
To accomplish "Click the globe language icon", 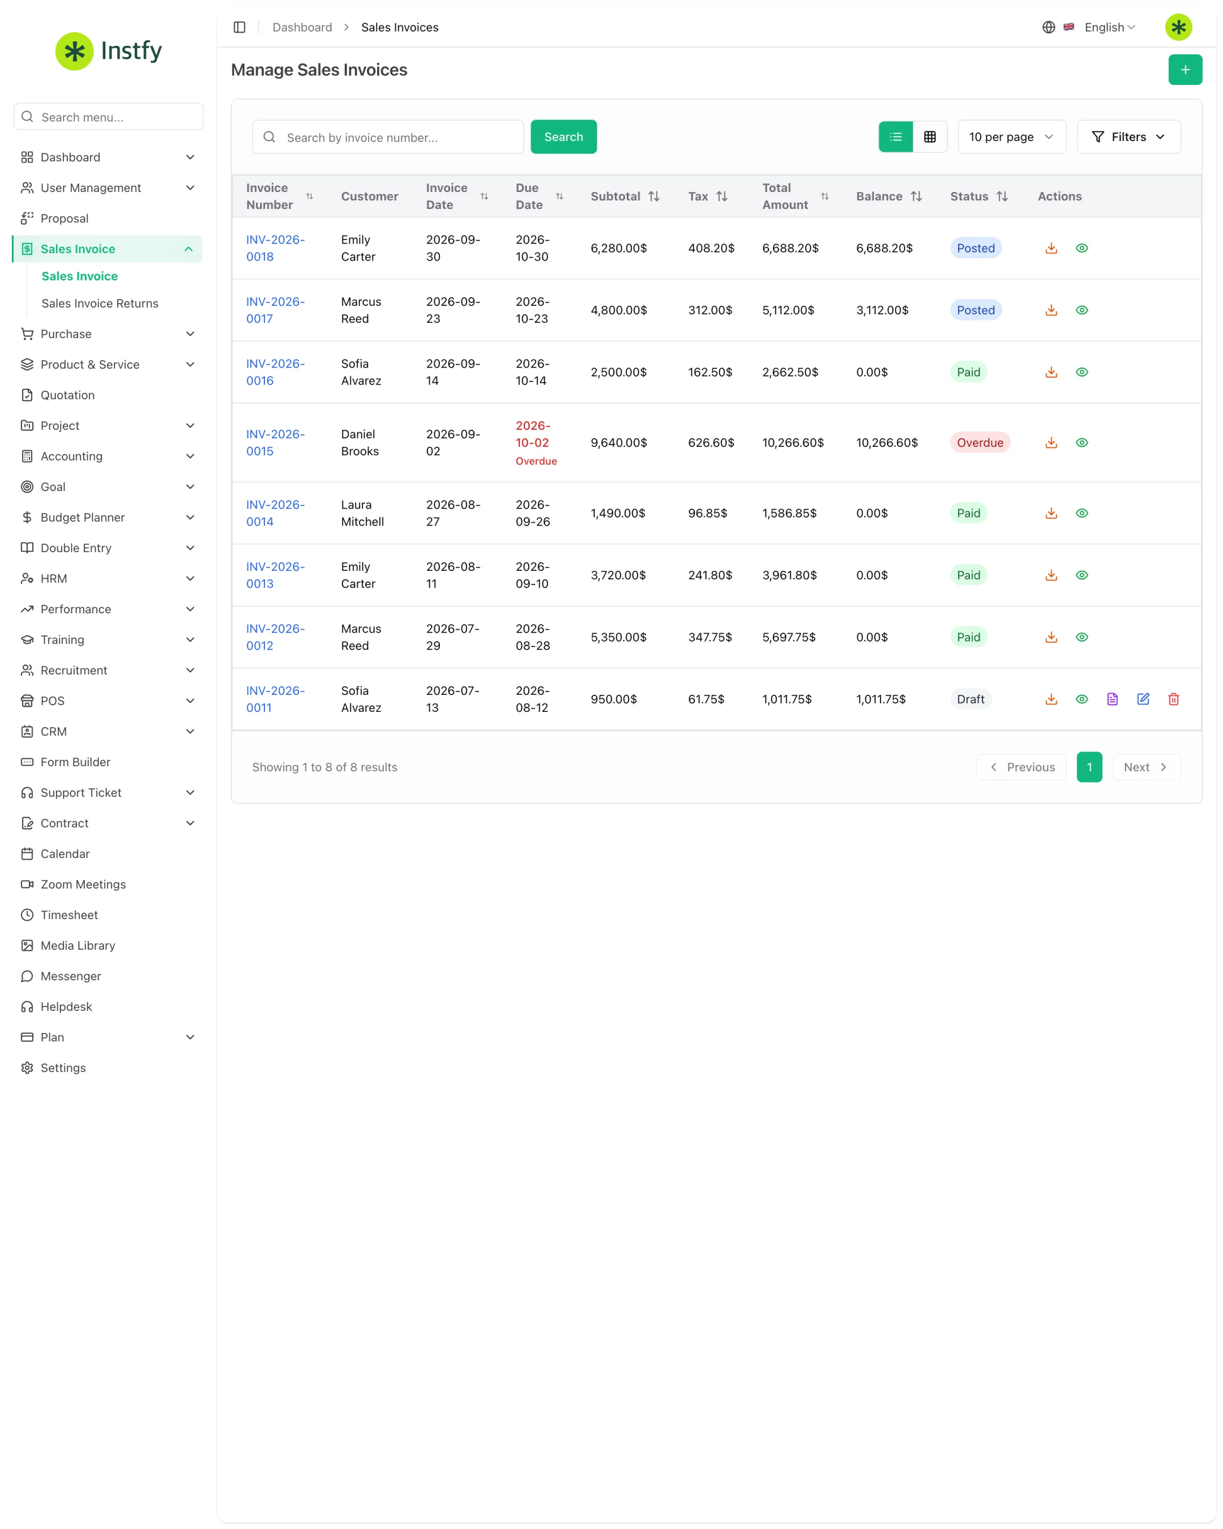I will coord(1049,27).
